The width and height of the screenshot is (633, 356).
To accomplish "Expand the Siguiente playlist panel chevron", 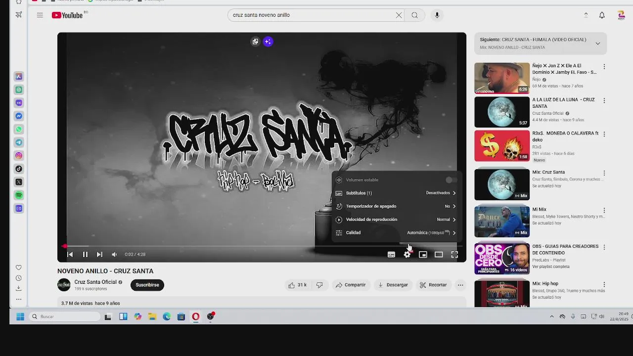I will click(597, 44).
